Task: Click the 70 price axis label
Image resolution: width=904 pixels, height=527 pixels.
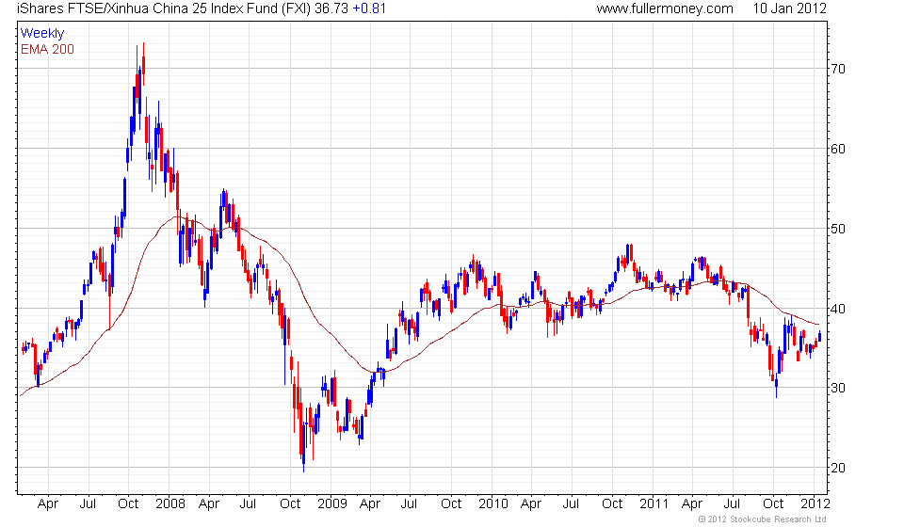Action: click(x=838, y=69)
